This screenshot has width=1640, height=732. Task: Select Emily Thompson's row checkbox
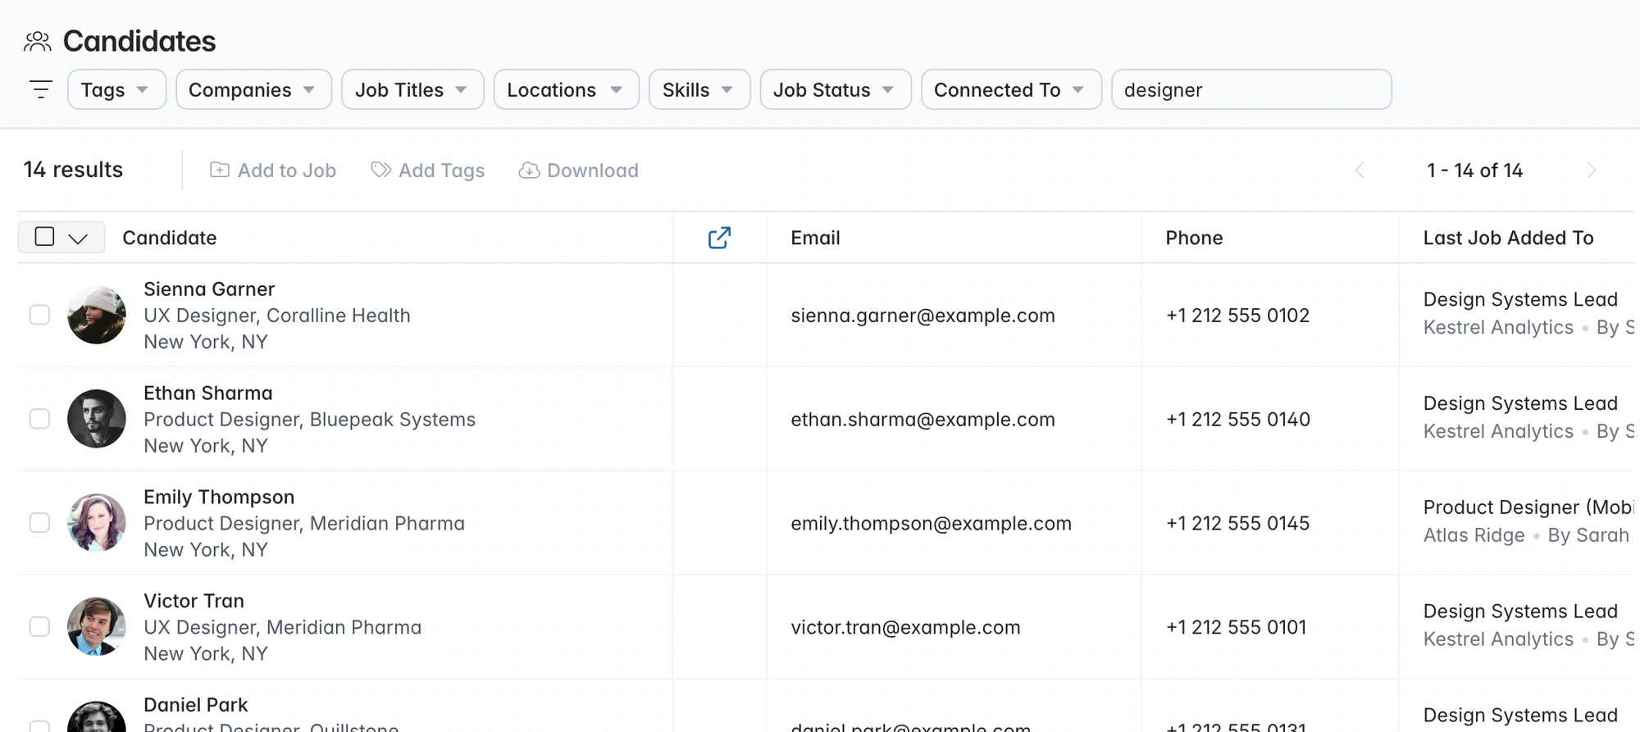pos(39,523)
